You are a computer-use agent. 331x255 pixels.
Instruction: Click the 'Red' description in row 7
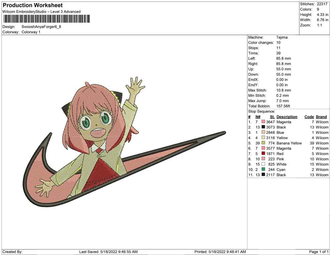(280, 154)
